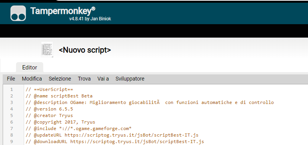Click the '@version 6.5.5' line
Screen dimensions: 308x145
pos(49,109)
